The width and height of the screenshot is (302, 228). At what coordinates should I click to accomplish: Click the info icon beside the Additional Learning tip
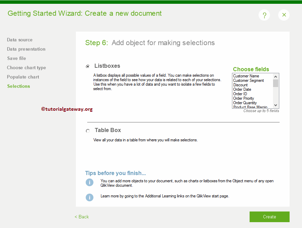pyautogui.click(x=90, y=197)
